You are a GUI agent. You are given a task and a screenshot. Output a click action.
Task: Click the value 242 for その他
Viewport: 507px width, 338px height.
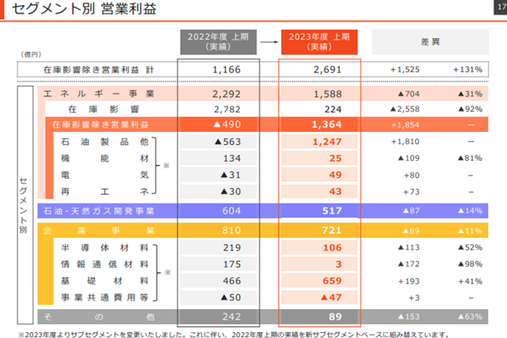232,317
